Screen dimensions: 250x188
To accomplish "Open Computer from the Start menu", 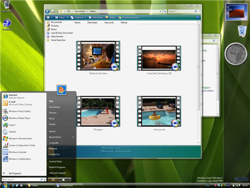I will pyautogui.click(x=54, y=143).
